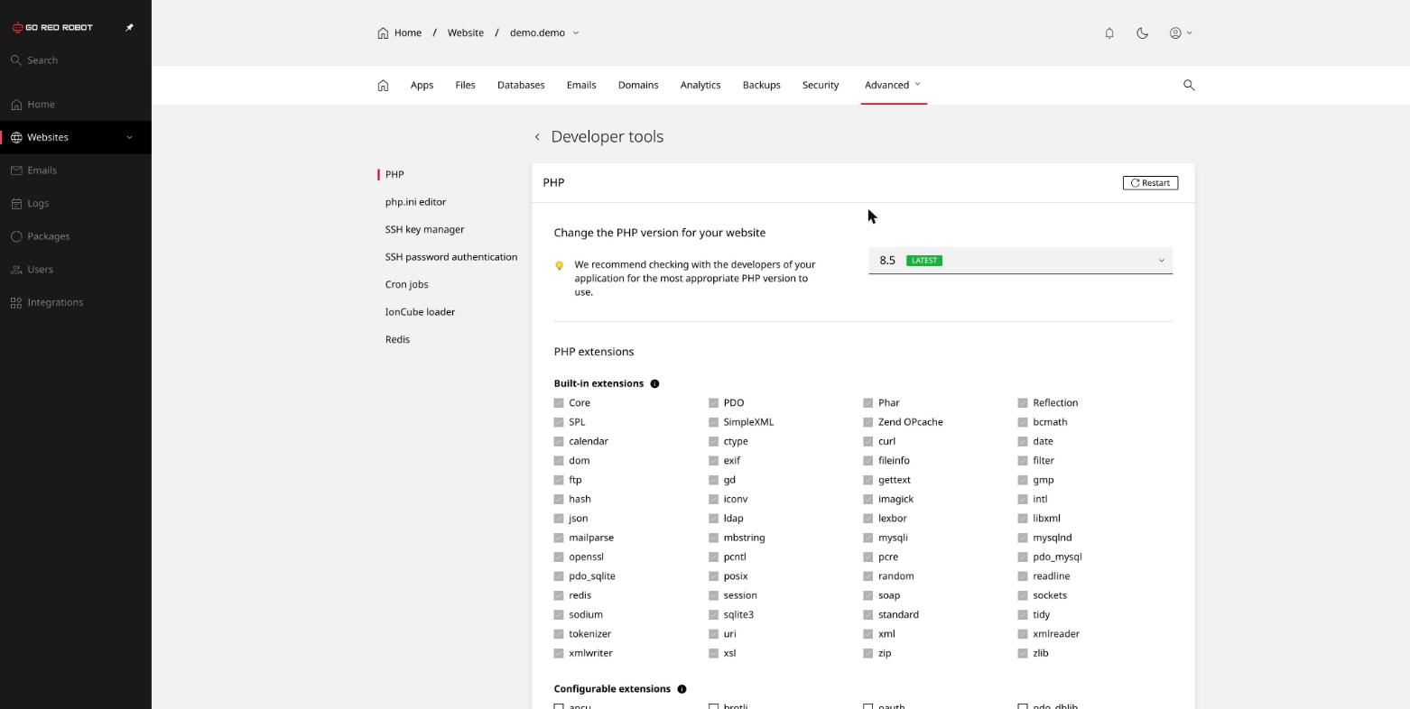Viewport: 1410px width, 709px height.
Task: Select PHP in developer tools menu
Action: 394,174
